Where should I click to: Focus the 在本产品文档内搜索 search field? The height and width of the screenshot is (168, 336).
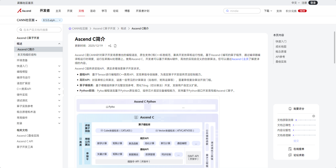point(39,30)
